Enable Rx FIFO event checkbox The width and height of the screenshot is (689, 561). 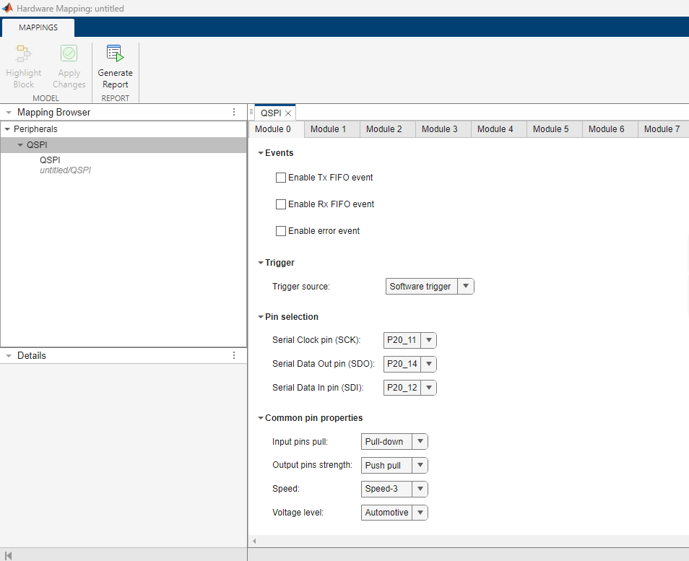pyautogui.click(x=281, y=204)
